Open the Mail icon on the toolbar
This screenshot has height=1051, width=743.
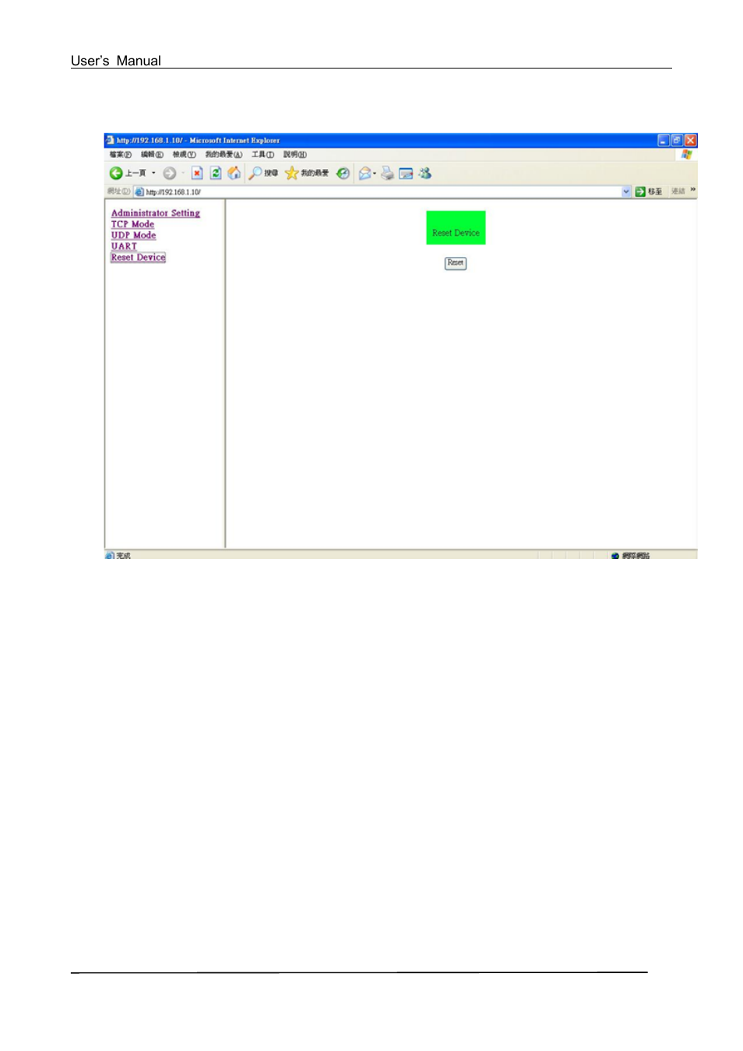[365, 173]
